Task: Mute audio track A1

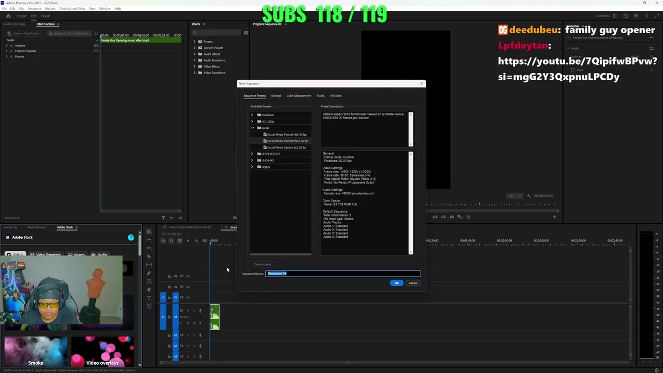Action: click(x=188, y=310)
